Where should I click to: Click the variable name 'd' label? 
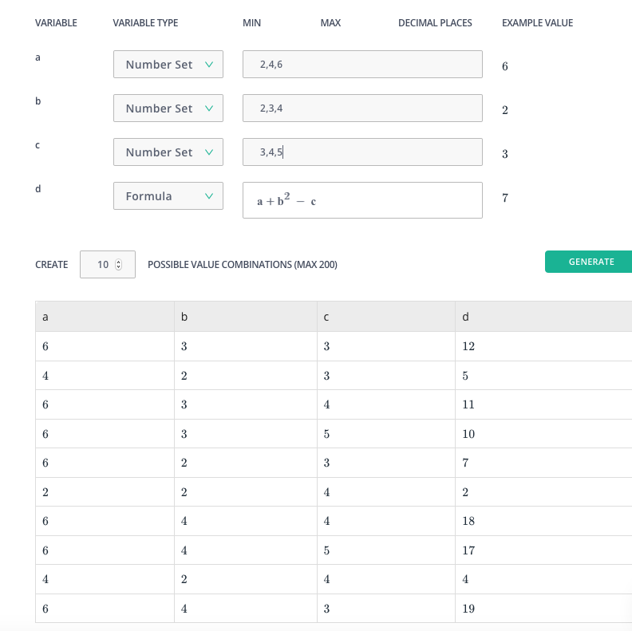point(38,188)
